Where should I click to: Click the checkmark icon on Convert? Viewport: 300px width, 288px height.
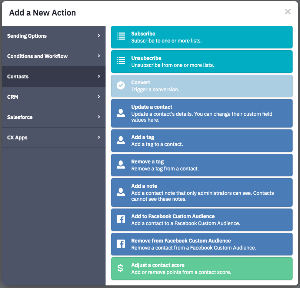pos(121,85)
